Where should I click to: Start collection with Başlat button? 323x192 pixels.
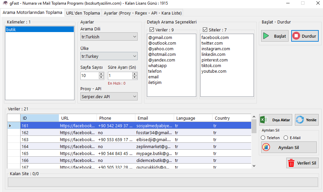[x=275, y=36]
